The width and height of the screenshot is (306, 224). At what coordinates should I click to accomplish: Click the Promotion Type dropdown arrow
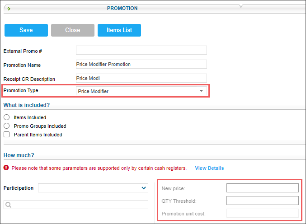[201, 91]
